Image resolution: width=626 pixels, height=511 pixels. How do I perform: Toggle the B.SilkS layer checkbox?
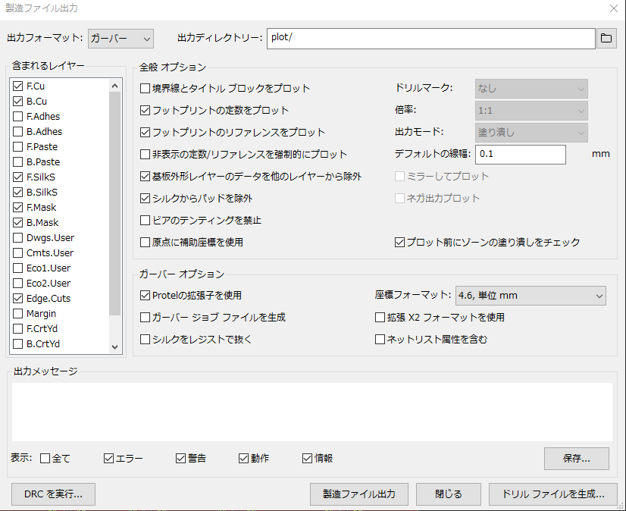click(x=17, y=192)
